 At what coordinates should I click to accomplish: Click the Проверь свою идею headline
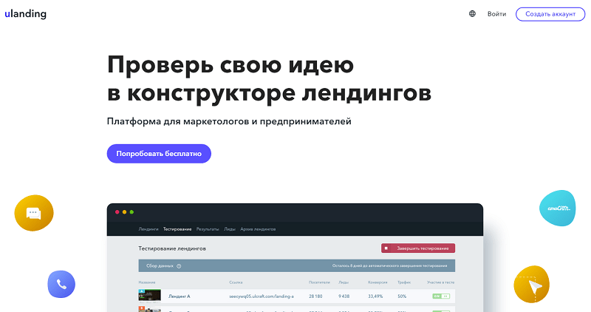230,64
